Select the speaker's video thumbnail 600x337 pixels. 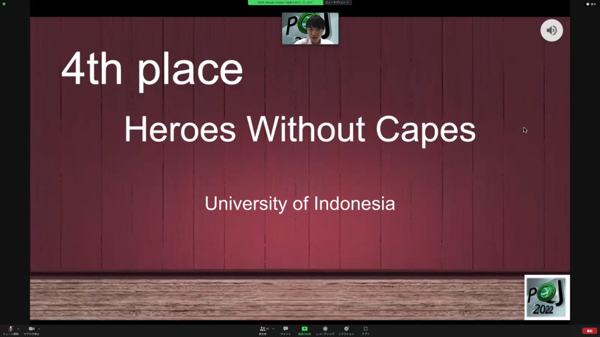pos(310,29)
